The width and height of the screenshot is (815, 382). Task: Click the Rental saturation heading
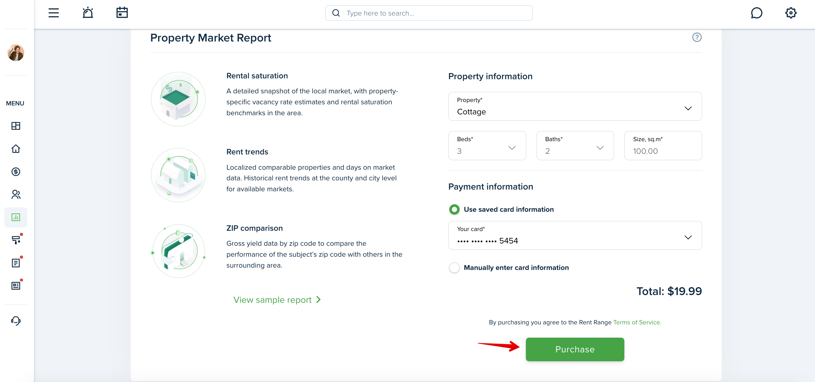pyautogui.click(x=257, y=76)
